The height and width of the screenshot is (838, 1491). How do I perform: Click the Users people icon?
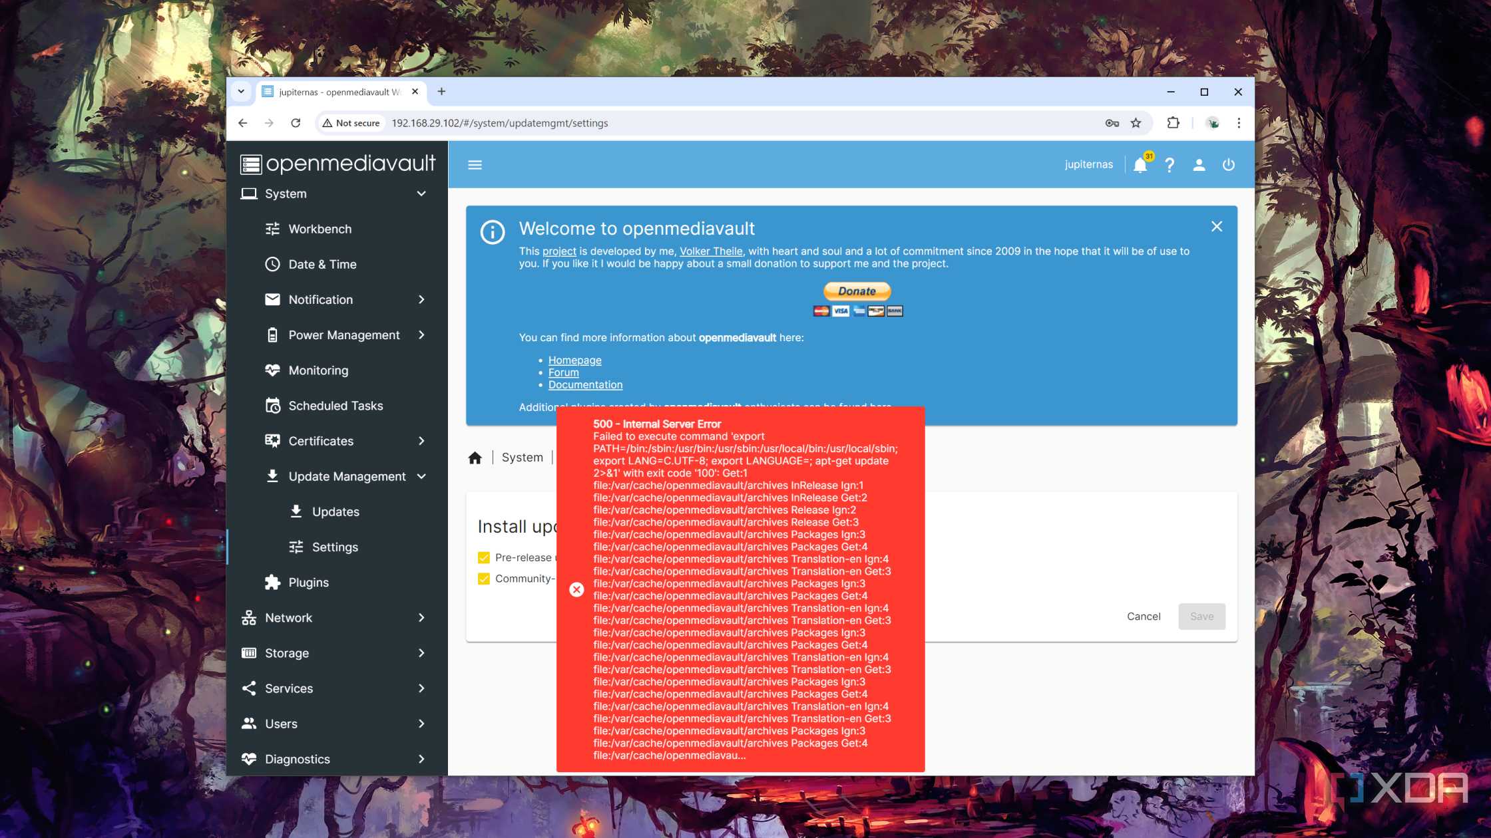click(x=249, y=724)
